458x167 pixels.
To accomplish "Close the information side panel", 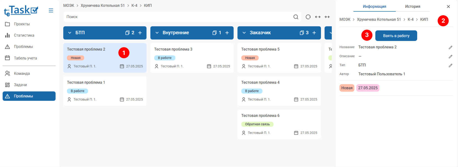I will (x=448, y=7).
